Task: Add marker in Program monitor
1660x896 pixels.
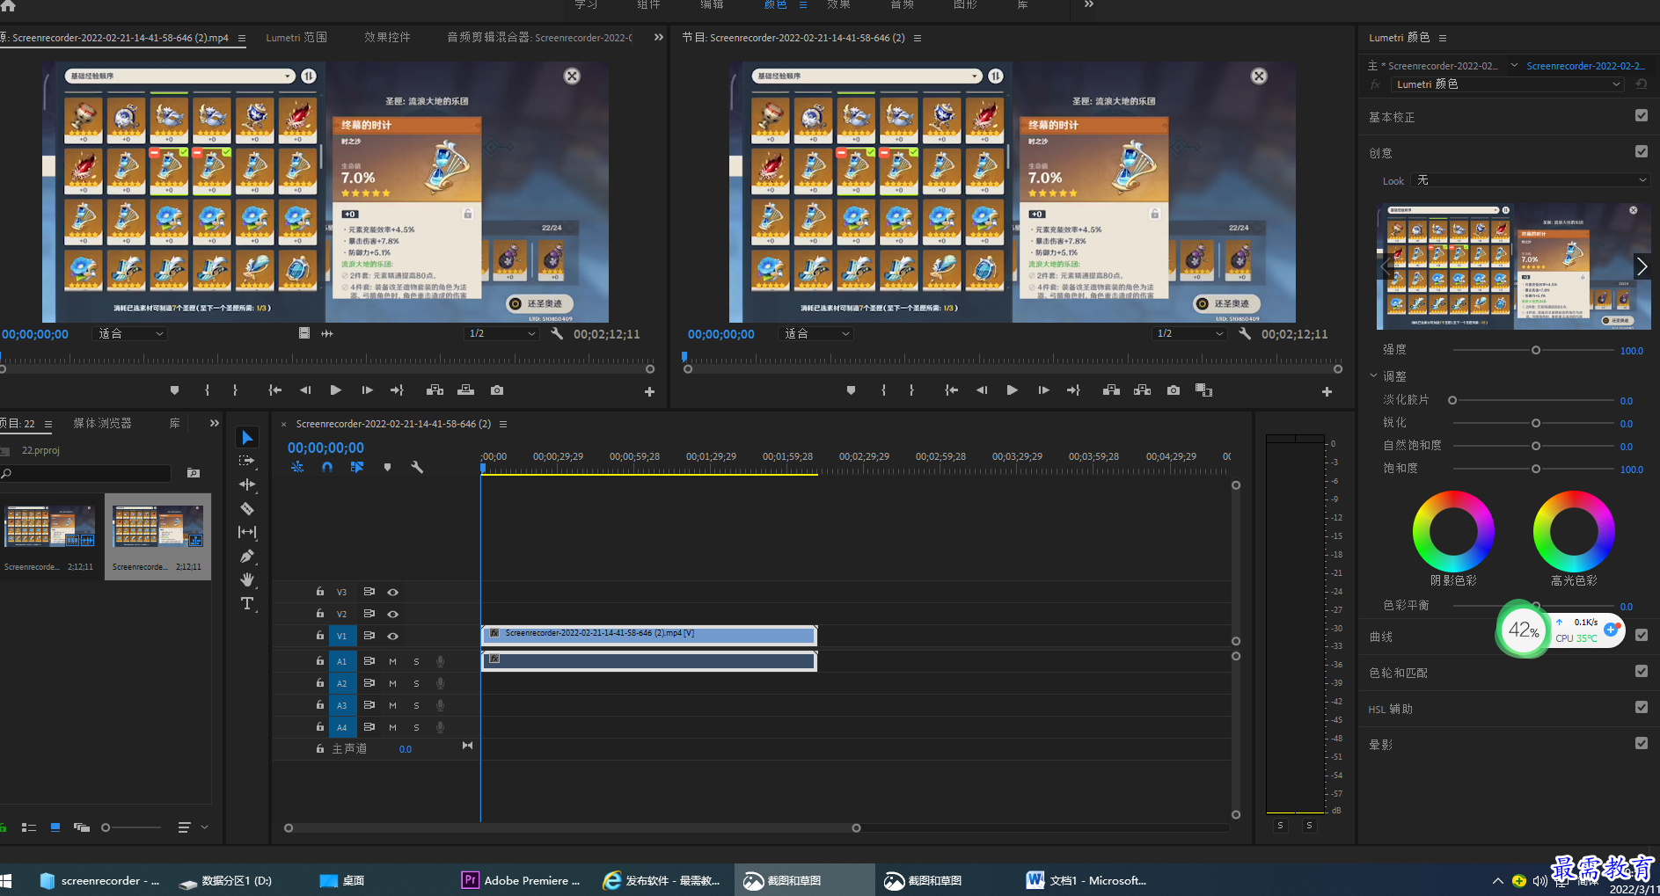Action: coord(851,390)
